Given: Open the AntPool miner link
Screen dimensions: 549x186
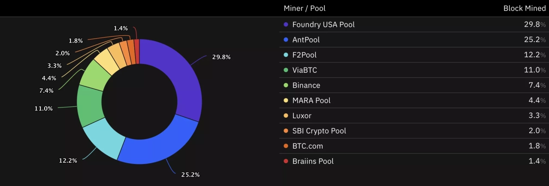Looking at the screenshot, I should 306,40.
